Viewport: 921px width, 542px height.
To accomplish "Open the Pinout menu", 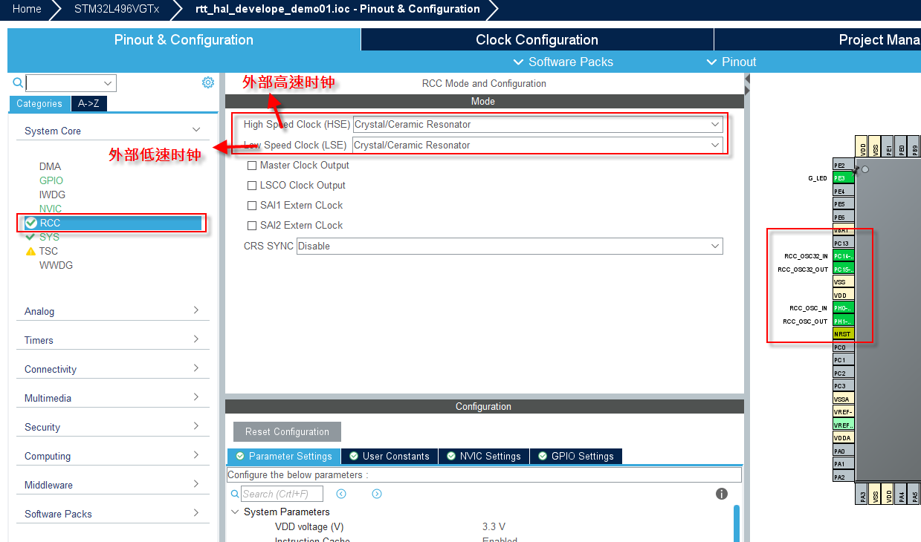I will click(x=731, y=62).
